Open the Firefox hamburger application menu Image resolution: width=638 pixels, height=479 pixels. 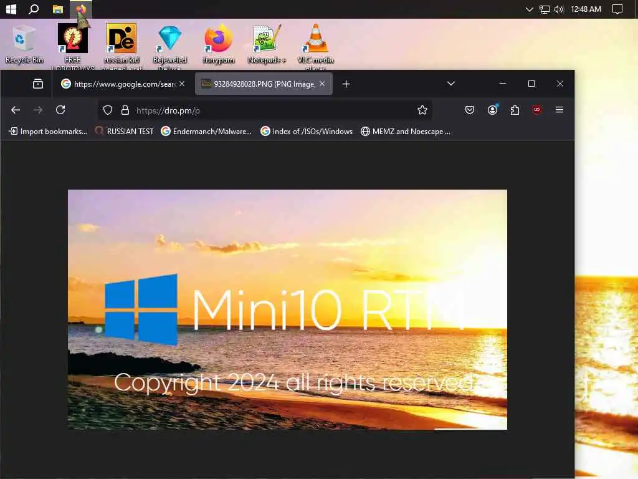tap(559, 110)
